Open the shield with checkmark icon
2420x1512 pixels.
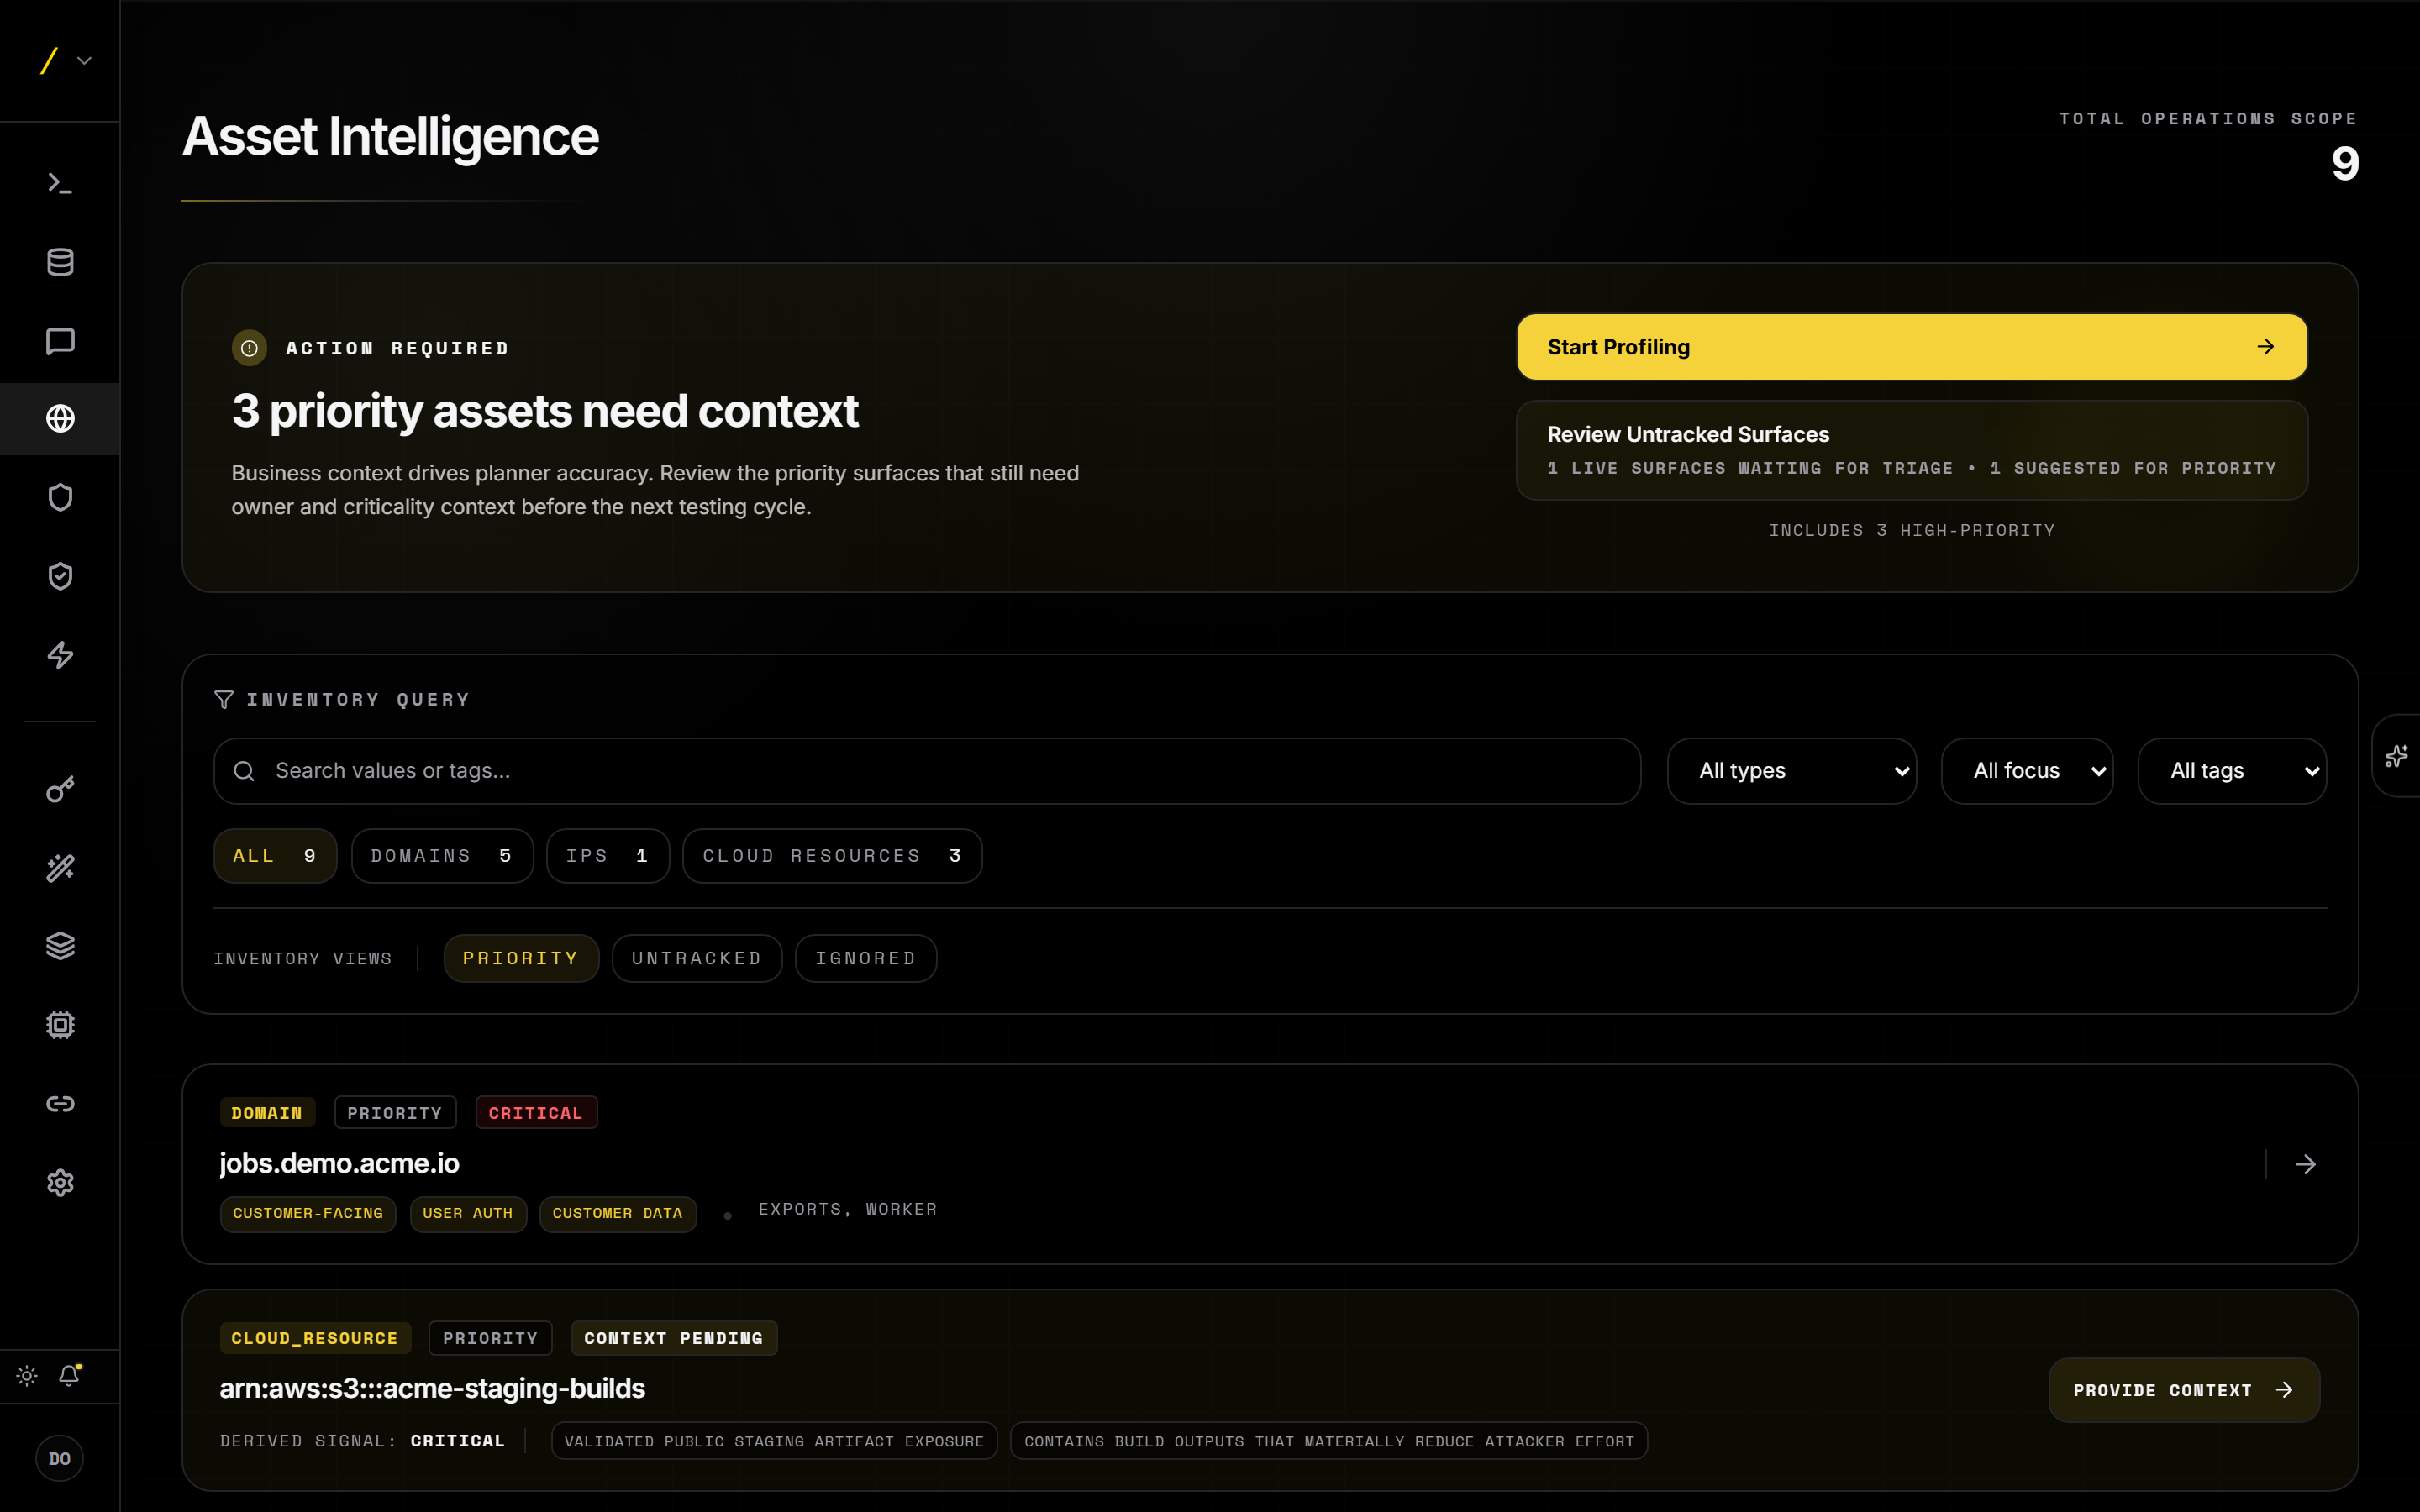tap(60, 576)
